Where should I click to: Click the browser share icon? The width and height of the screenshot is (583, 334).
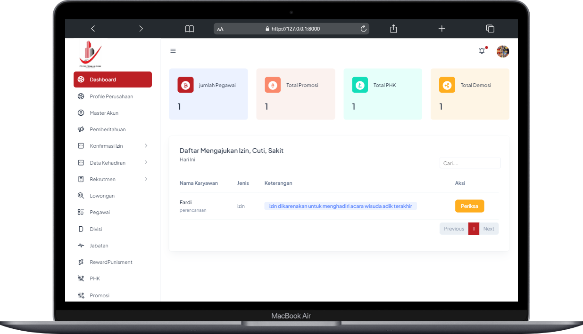point(394,29)
